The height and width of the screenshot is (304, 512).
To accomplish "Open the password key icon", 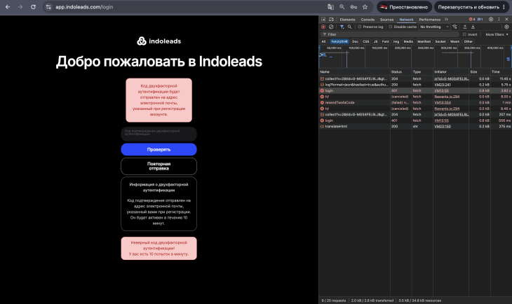I will click(353, 7).
